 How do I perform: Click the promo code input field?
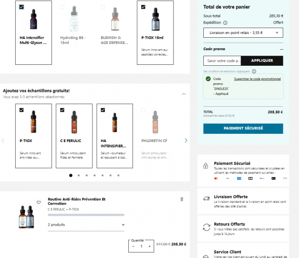222,61
